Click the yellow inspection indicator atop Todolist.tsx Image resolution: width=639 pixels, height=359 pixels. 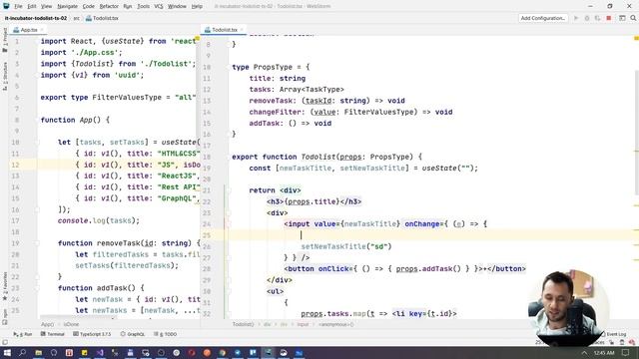point(636,38)
